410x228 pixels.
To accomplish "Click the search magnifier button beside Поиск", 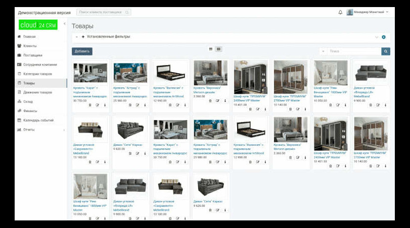I will tap(386, 51).
